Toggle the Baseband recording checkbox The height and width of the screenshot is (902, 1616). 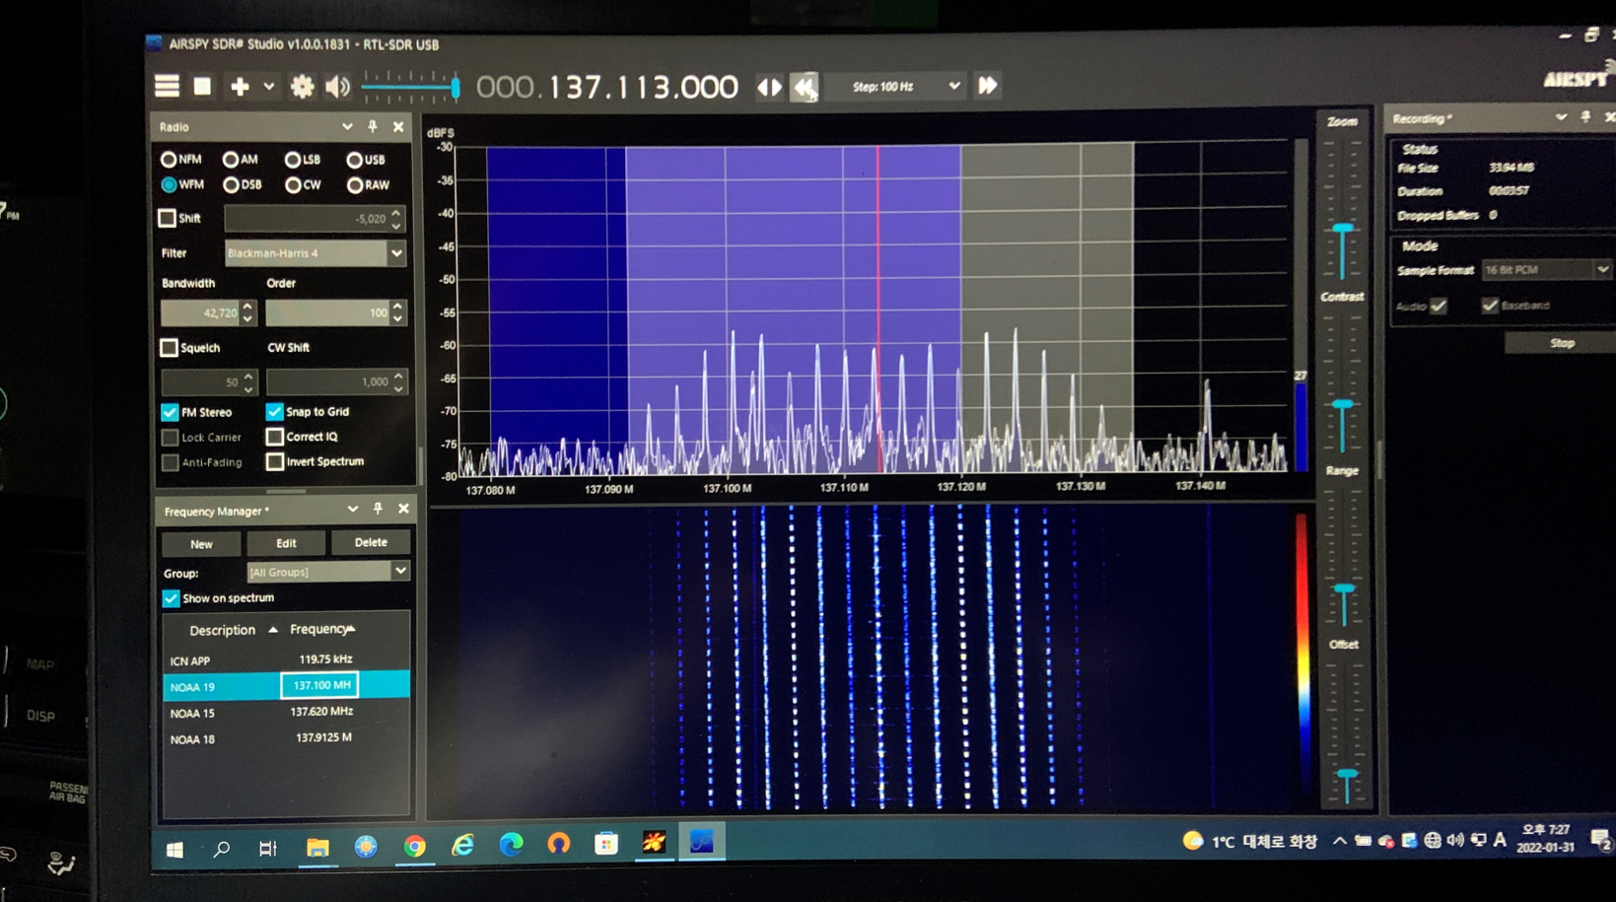(x=1489, y=306)
